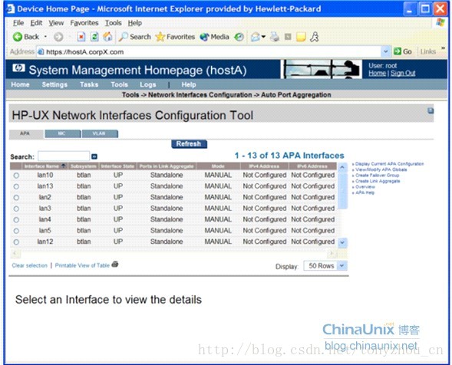This screenshot has width=452, height=365.
Task: Click the Messenger figure icon
Action: click(315, 37)
